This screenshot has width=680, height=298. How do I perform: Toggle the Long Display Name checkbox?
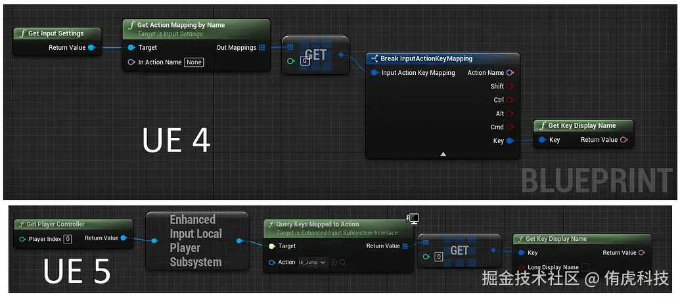tap(585, 267)
